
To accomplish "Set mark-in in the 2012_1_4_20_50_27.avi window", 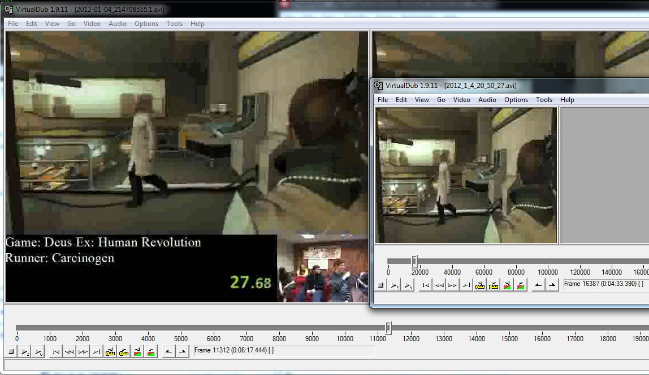I will coord(538,285).
